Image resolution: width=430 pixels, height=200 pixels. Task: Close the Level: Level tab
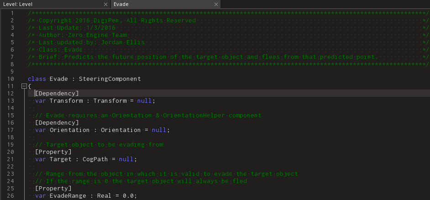[105, 5]
